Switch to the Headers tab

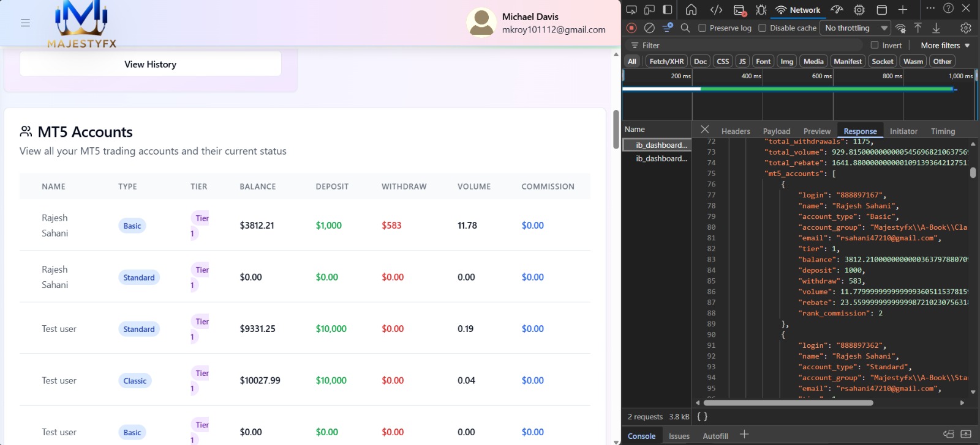click(736, 131)
